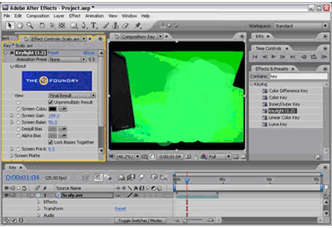Open the Workspace Standard dropdown
The width and height of the screenshot is (332, 228).
coord(301,26)
